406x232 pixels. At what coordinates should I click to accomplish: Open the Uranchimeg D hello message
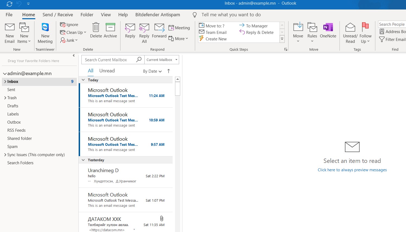coord(126,176)
